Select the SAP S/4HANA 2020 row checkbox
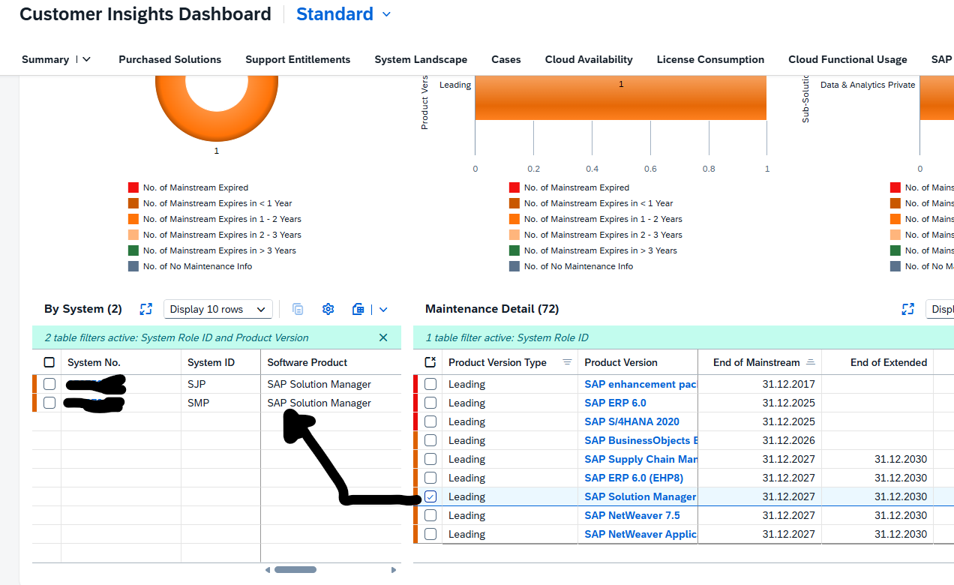Viewport: 954px width, 585px height. pyautogui.click(x=430, y=421)
